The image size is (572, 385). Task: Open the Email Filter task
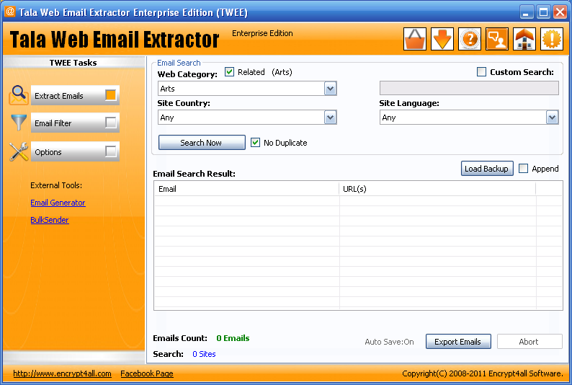(x=75, y=123)
